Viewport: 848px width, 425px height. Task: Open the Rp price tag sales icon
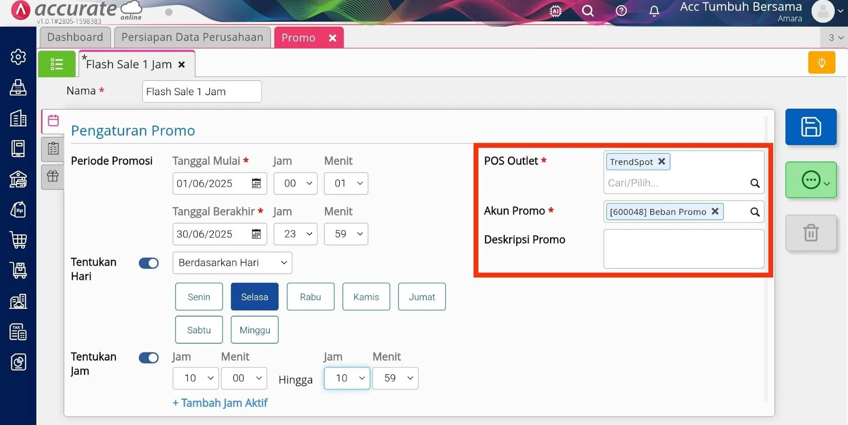coord(18,210)
